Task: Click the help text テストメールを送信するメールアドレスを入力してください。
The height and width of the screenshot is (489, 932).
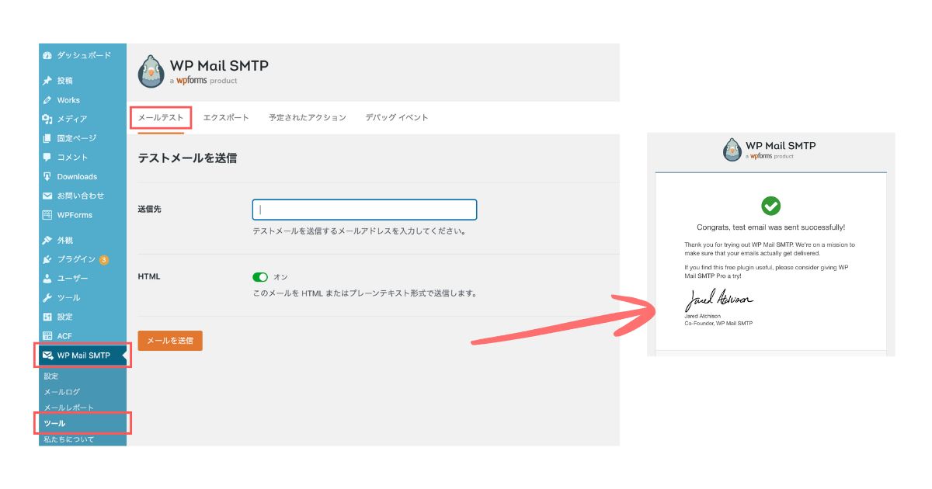Action: point(359,231)
